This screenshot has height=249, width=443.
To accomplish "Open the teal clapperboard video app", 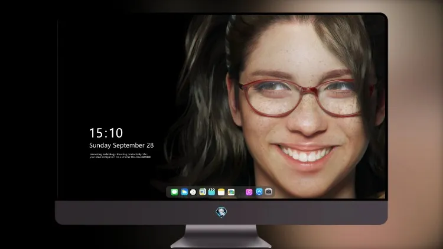I will click(211, 192).
